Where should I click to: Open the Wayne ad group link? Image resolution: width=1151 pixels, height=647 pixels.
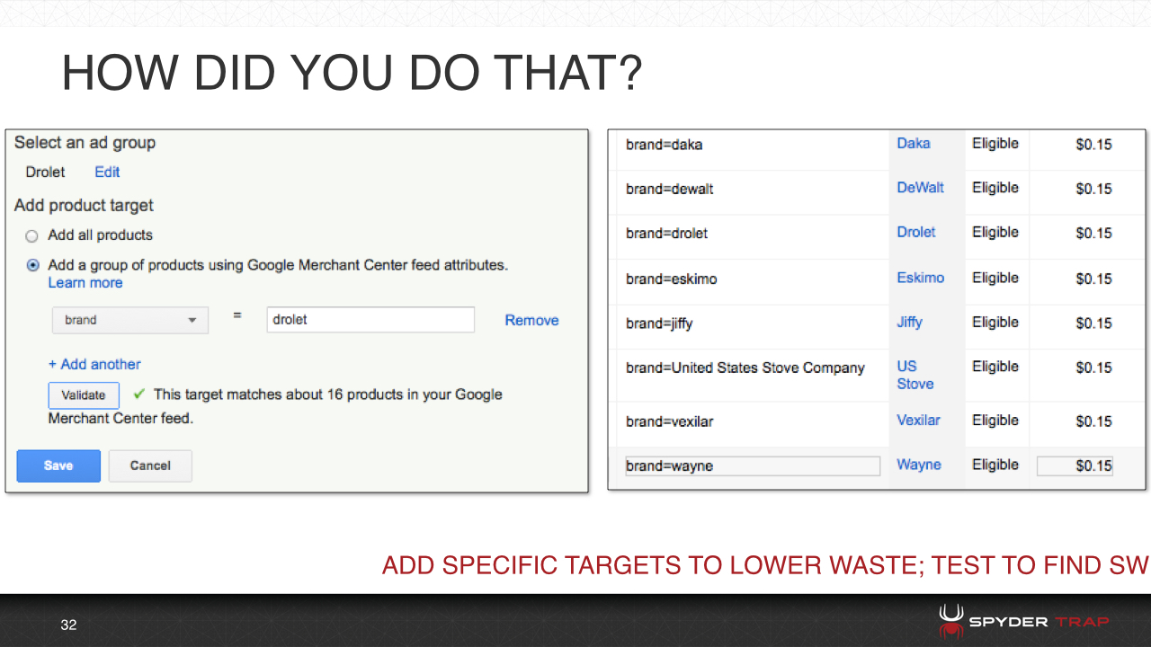[919, 465]
